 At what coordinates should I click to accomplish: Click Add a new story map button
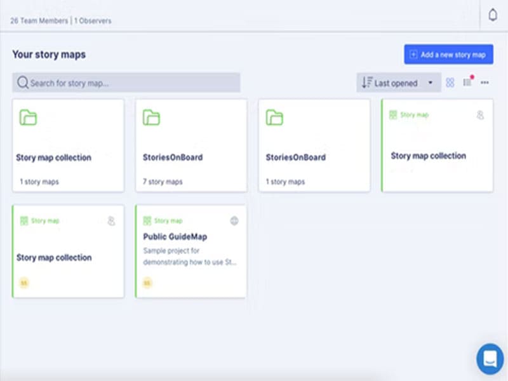(x=448, y=55)
